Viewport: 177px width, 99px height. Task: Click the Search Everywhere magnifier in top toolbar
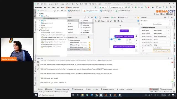[x=171, y=7]
